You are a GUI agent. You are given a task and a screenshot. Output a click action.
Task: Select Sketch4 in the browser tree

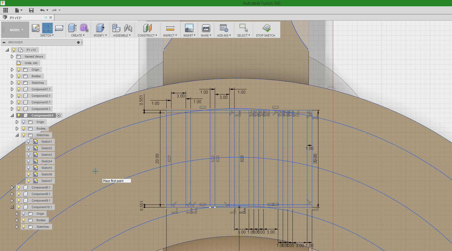point(47,161)
